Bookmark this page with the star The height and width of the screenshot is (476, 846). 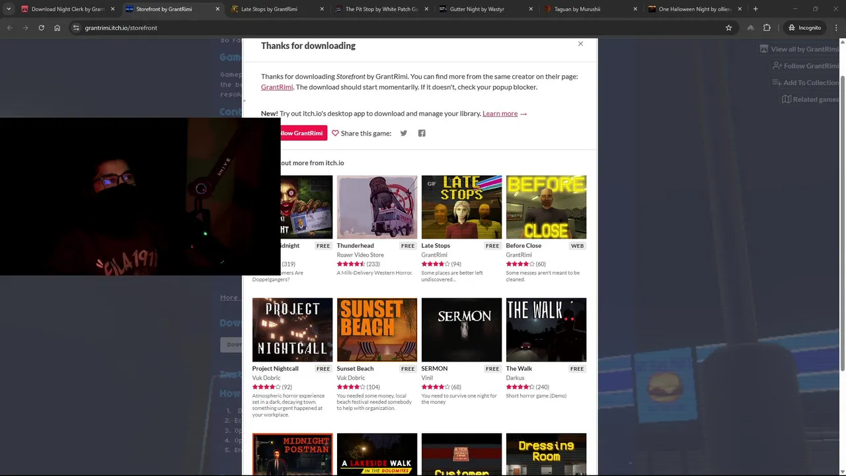728,28
